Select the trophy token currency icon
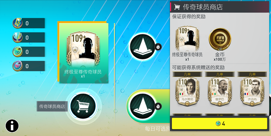This screenshot has width=271, height=136. point(17,38)
